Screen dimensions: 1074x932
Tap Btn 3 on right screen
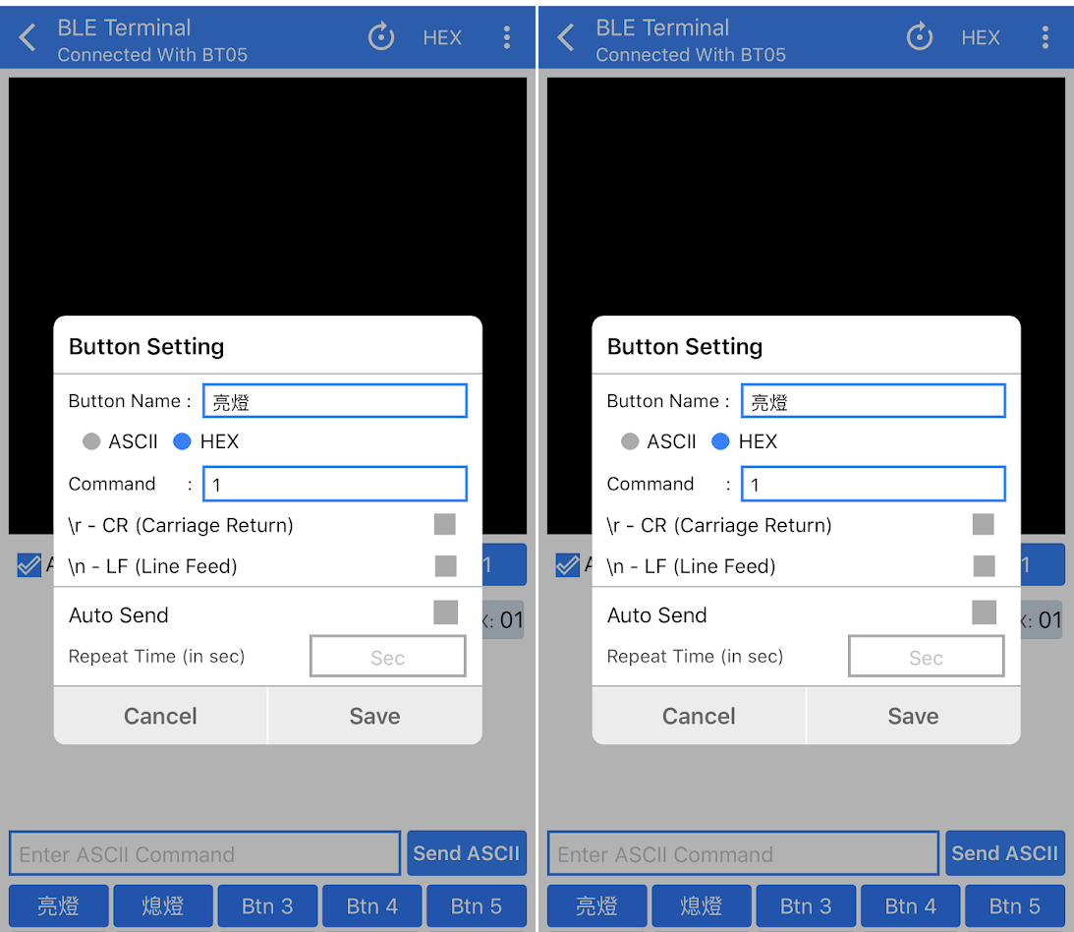coord(806,906)
